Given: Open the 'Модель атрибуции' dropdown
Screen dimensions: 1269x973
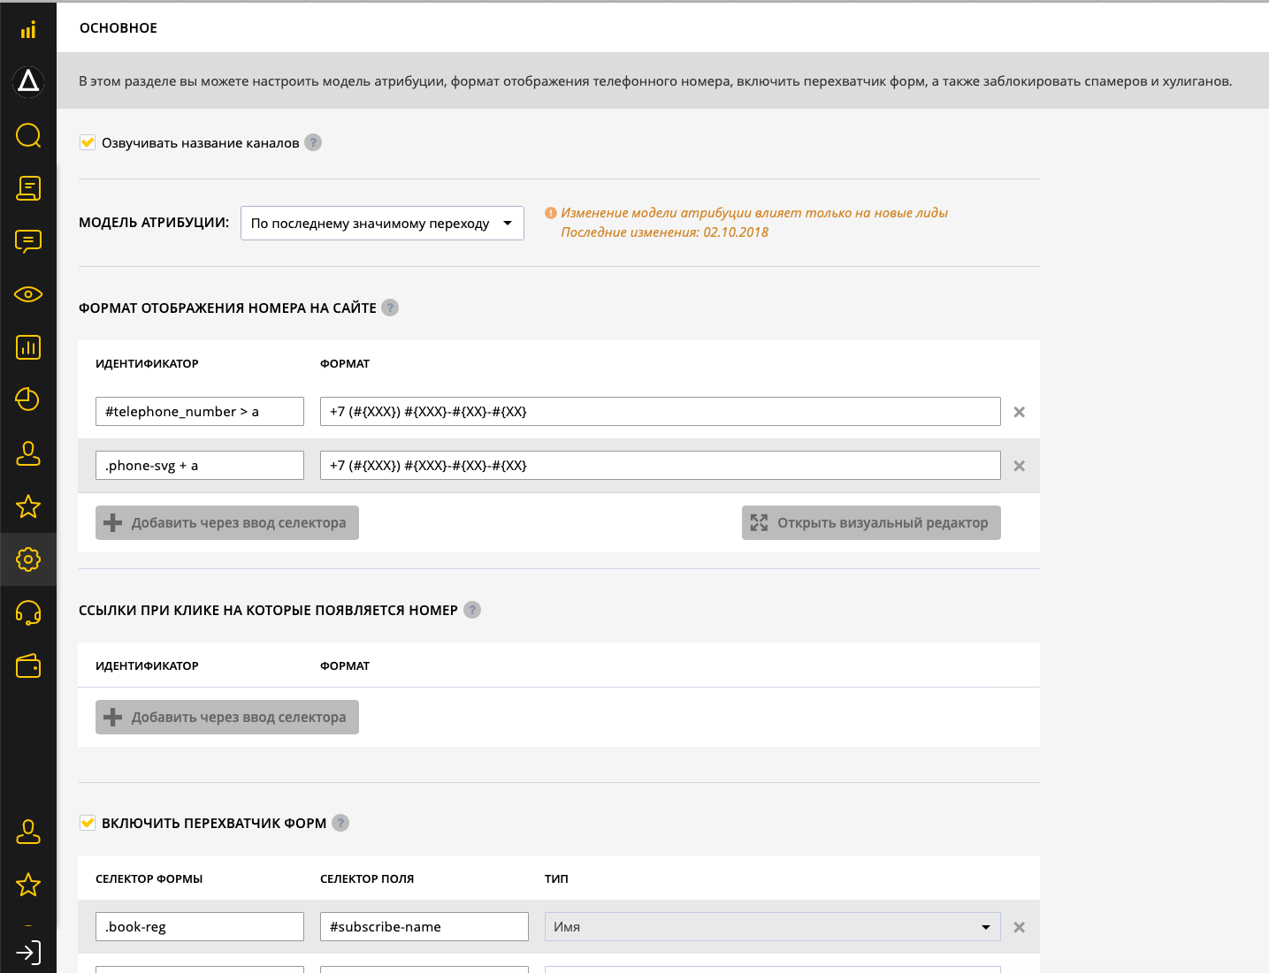Looking at the screenshot, I should 382,224.
